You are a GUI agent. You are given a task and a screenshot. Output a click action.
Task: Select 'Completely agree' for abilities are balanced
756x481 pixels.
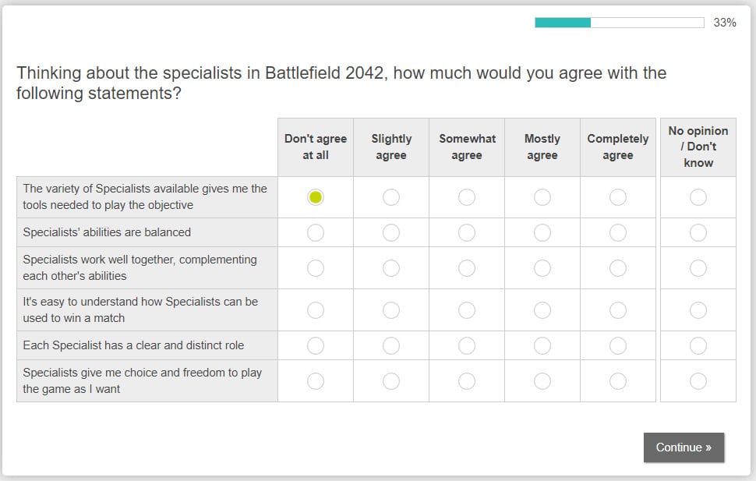(x=618, y=232)
